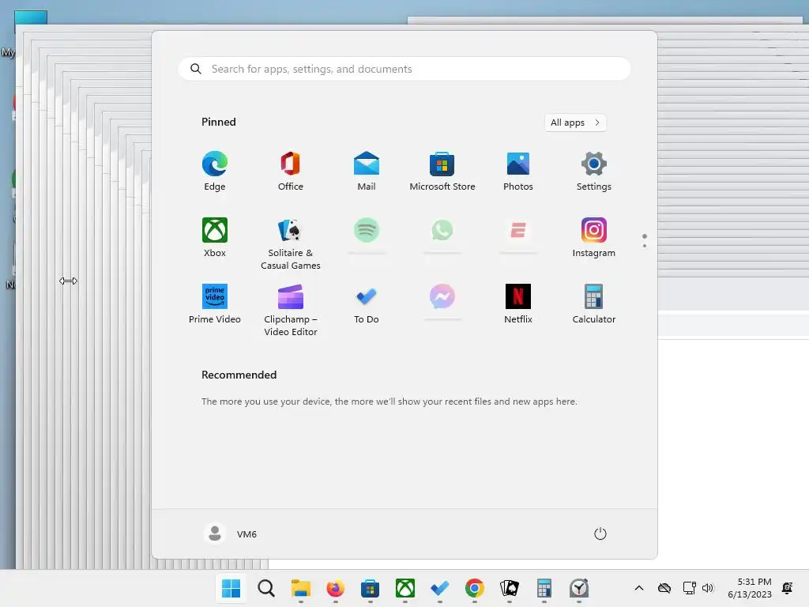Launch Netflix
This screenshot has height=607, width=809.
pyautogui.click(x=518, y=304)
